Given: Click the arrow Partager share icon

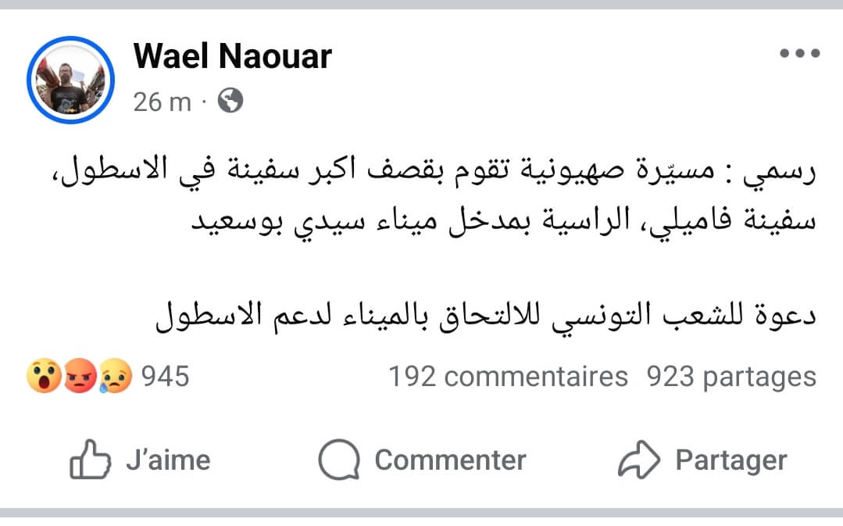Looking at the screenshot, I should tap(639, 460).
